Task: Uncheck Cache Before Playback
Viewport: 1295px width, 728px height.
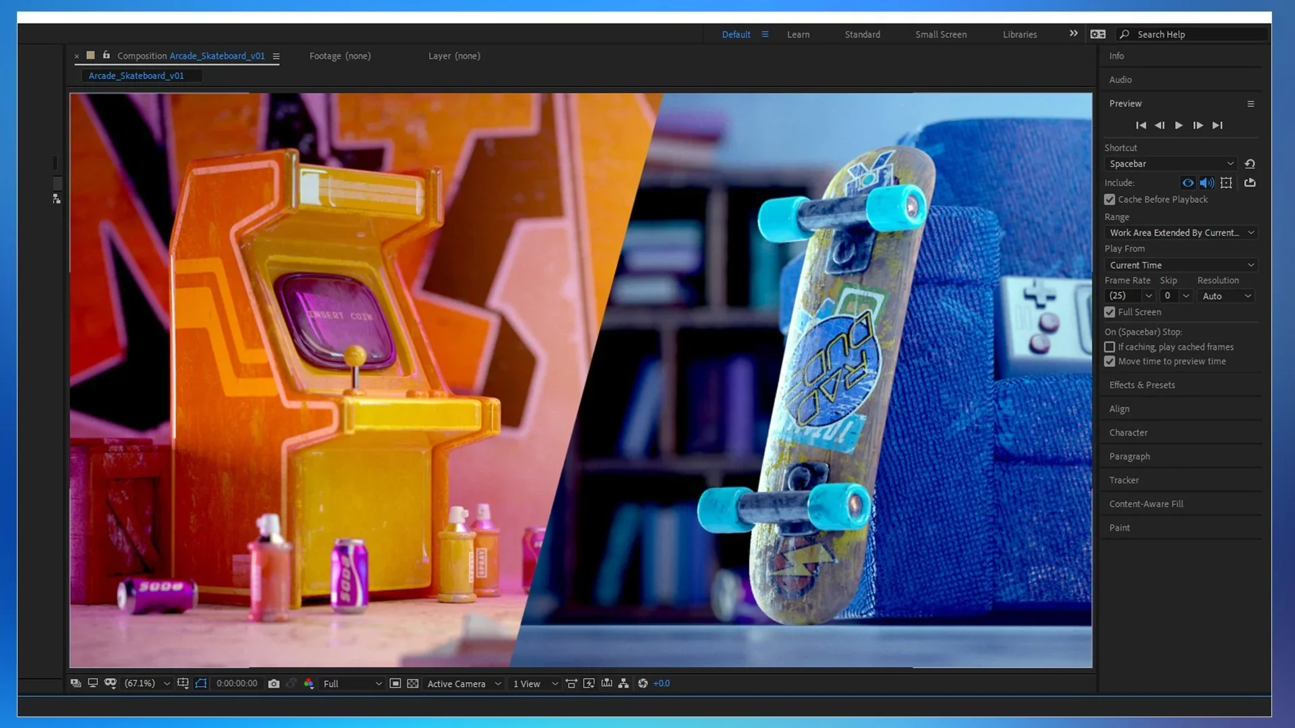Action: tap(1110, 200)
